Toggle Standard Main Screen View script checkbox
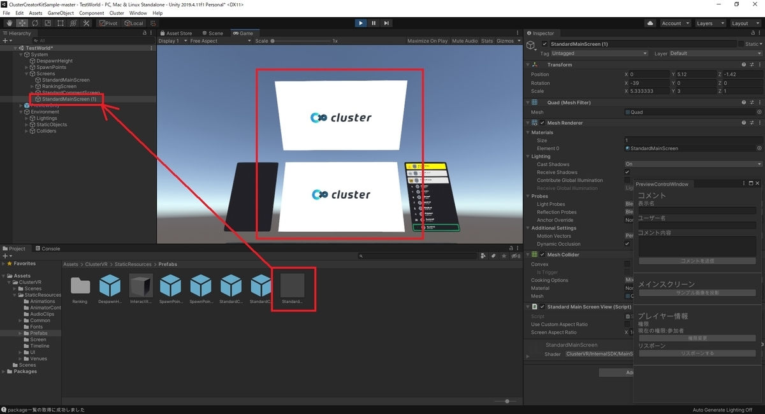Viewport: 765px width, 414px height. tap(543, 306)
